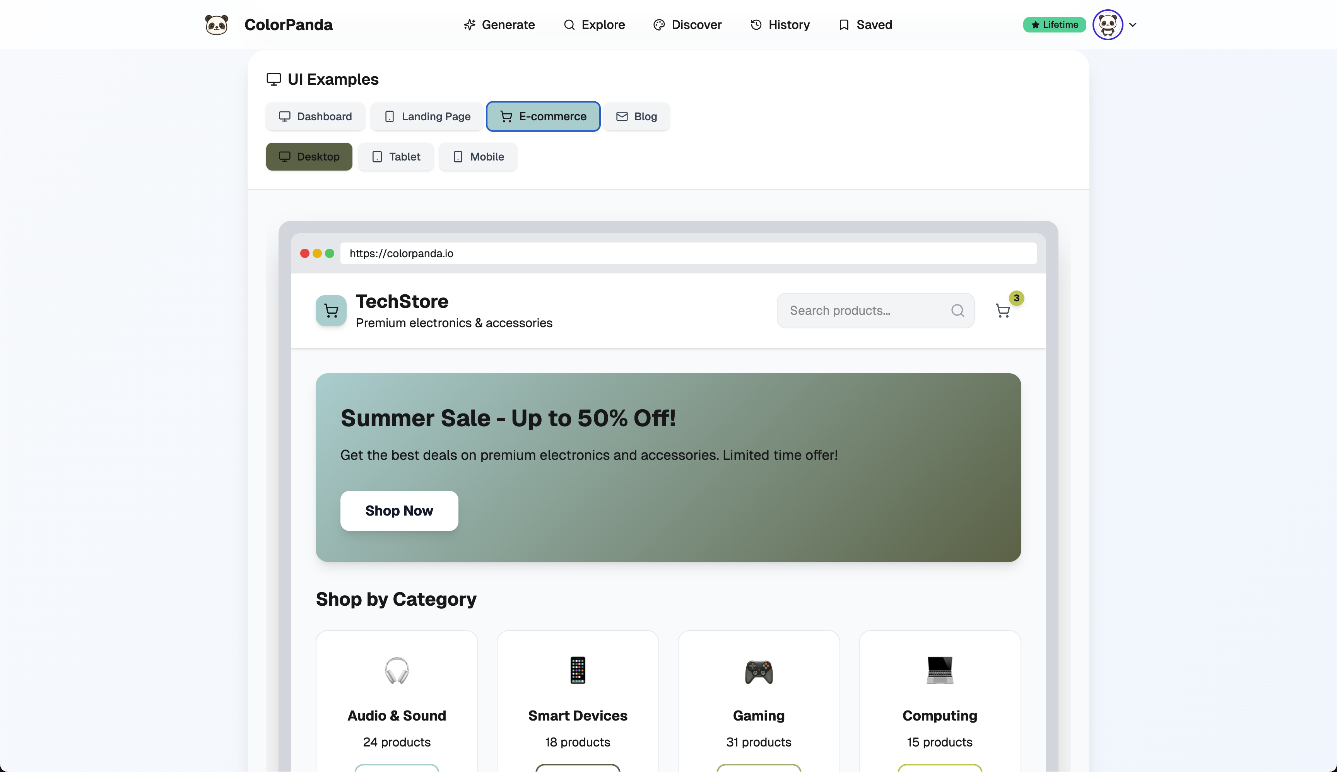The width and height of the screenshot is (1337, 772).
Task: Switch preview to Mobile view
Action: (x=478, y=157)
